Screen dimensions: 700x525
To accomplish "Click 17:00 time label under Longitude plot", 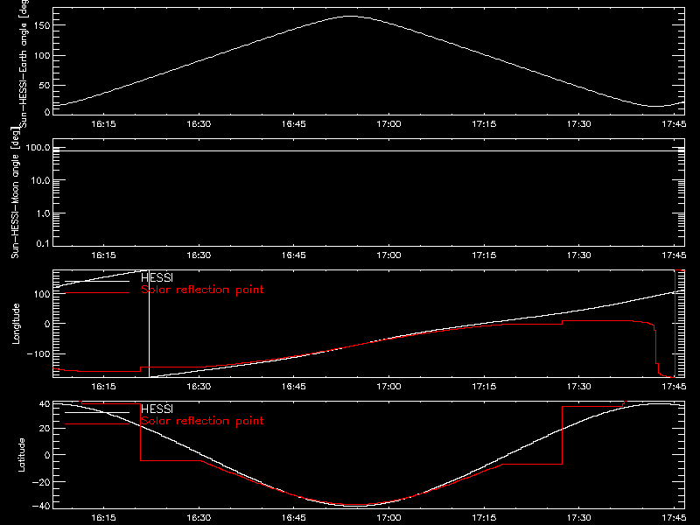I will (388, 387).
